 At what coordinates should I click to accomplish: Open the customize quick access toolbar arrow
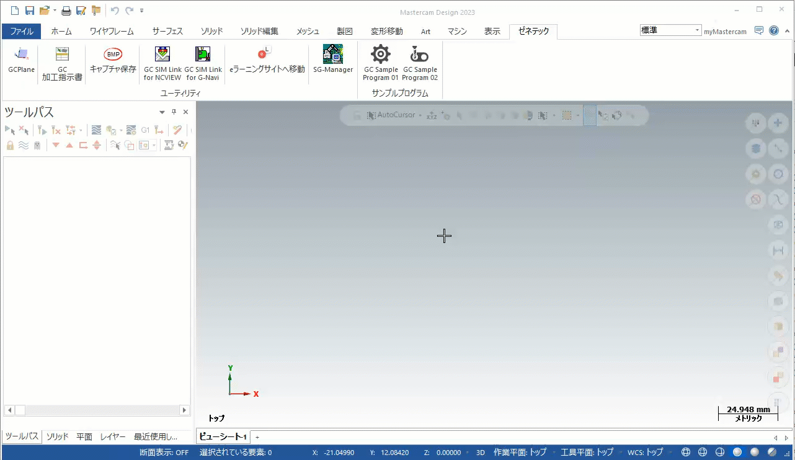tap(142, 11)
